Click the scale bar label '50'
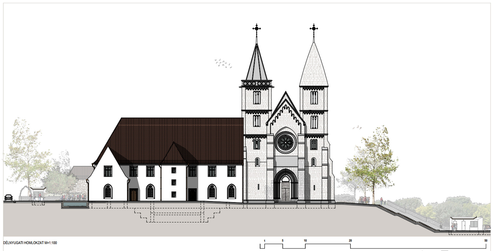 (x=486, y=241)
